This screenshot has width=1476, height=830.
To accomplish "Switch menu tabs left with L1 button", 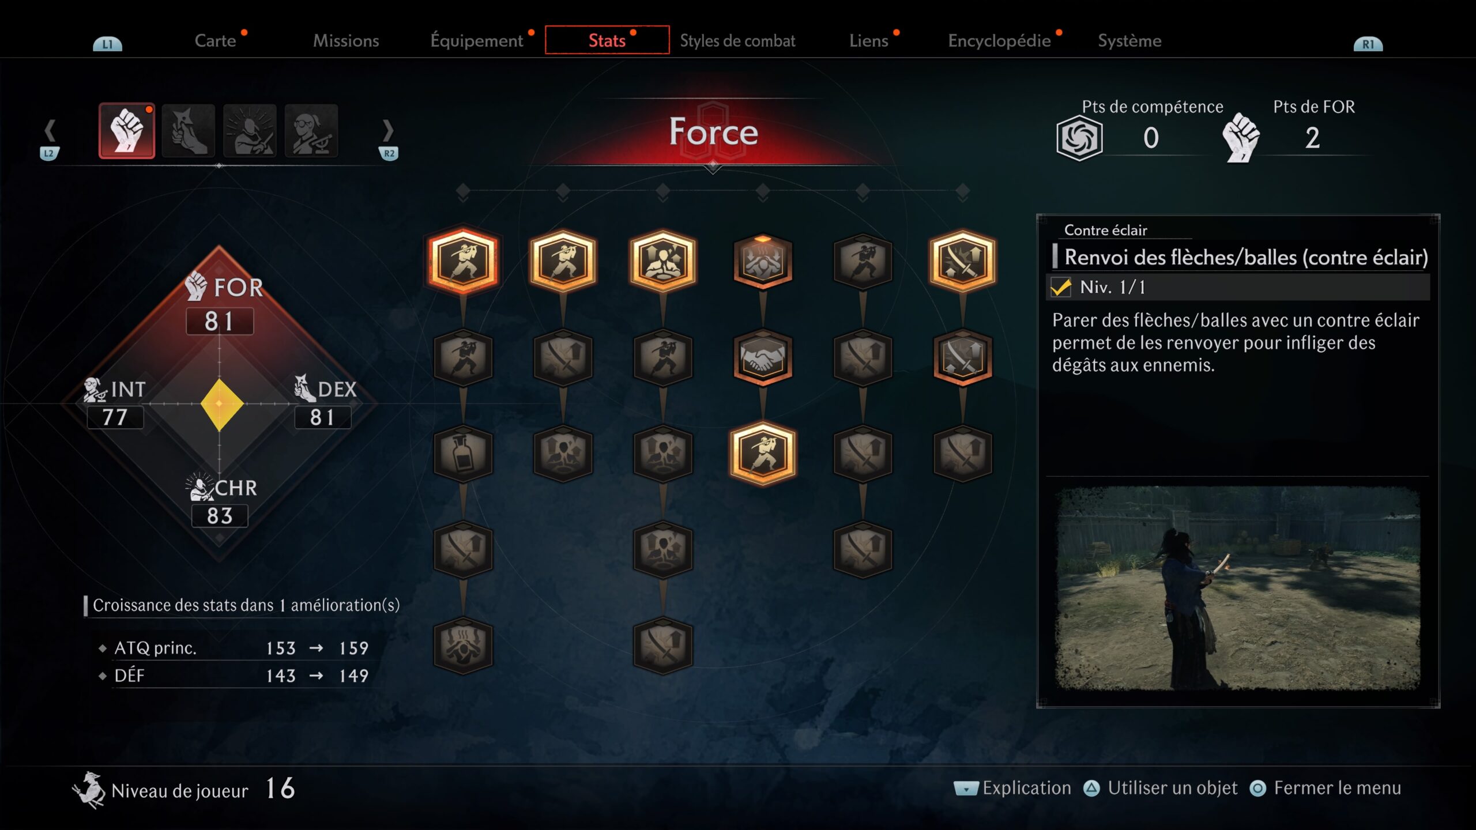I will coord(108,44).
